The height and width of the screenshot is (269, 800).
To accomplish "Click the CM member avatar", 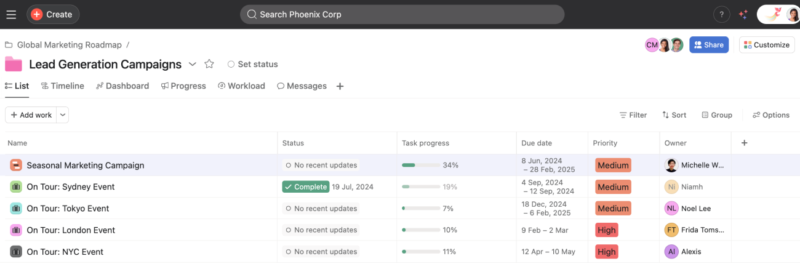I will click(x=652, y=45).
